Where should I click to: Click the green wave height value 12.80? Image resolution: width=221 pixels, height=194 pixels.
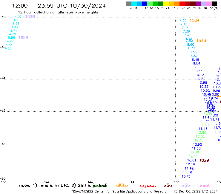coord(202,133)
